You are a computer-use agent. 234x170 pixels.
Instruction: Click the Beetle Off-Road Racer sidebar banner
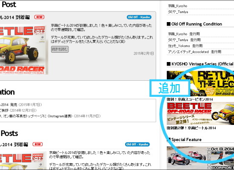tap(200, 113)
